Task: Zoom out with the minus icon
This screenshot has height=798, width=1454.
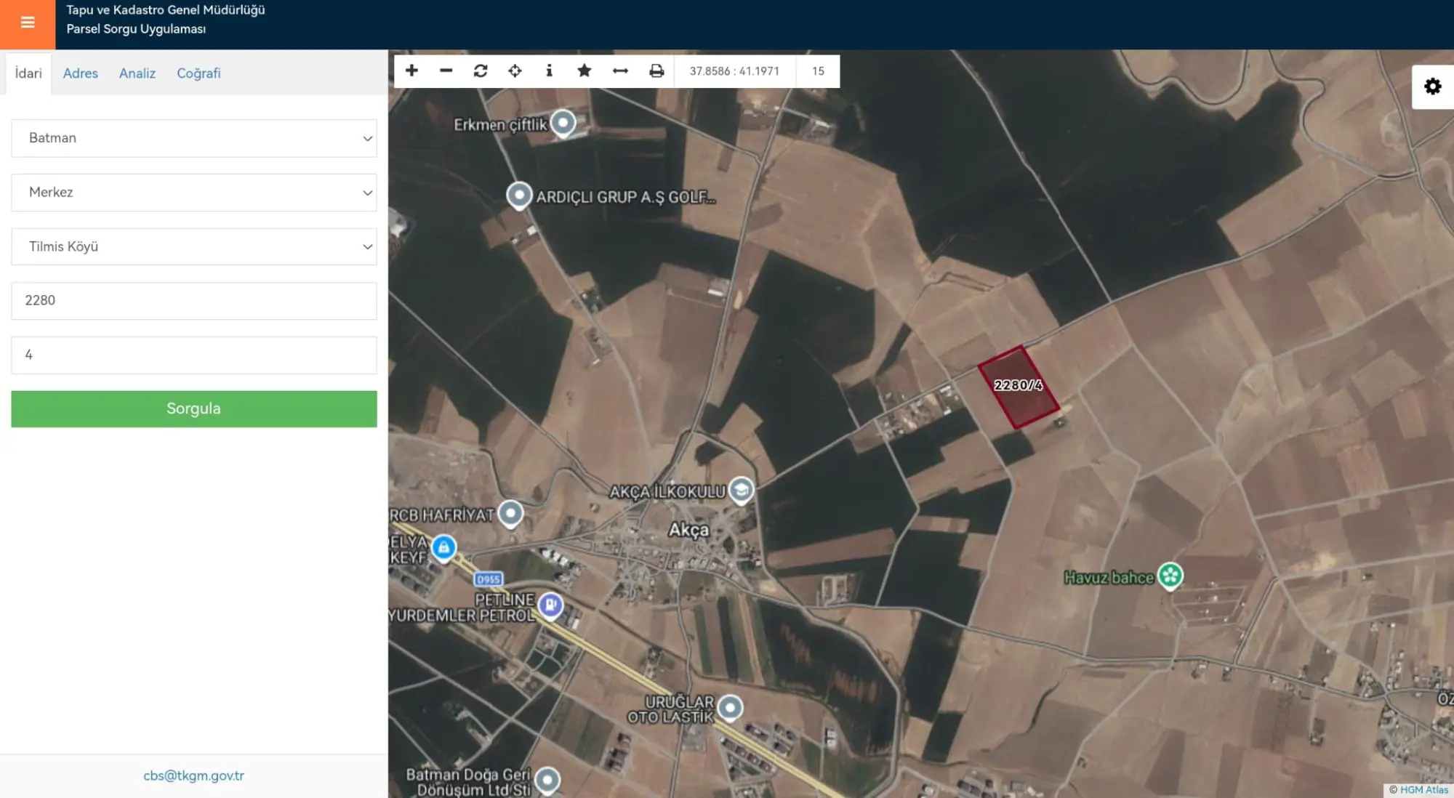Action: [446, 70]
